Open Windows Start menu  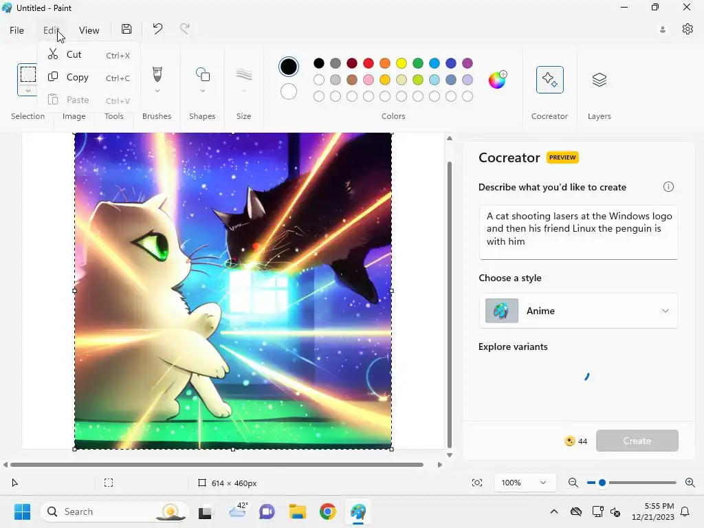pyautogui.click(x=22, y=511)
